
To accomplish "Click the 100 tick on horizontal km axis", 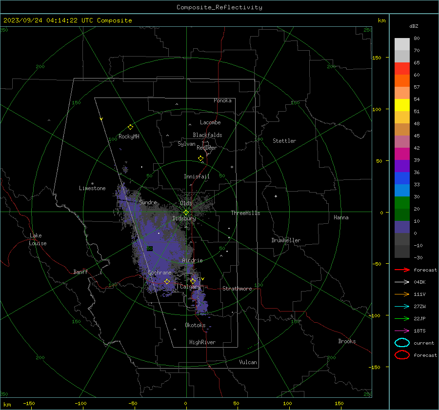I will point(287,404).
